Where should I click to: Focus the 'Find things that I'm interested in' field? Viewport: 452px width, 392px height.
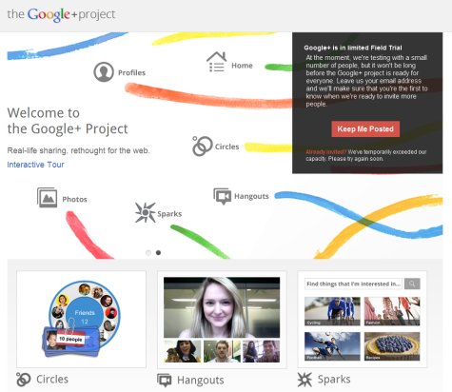pos(354,284)
